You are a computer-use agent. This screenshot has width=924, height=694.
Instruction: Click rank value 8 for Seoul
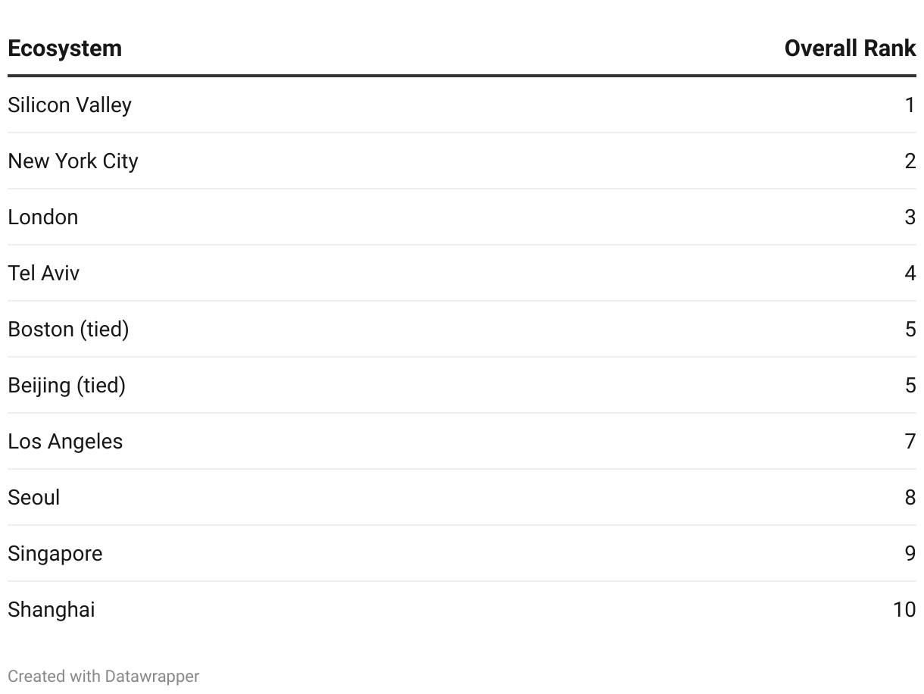[x=910, y=497]
